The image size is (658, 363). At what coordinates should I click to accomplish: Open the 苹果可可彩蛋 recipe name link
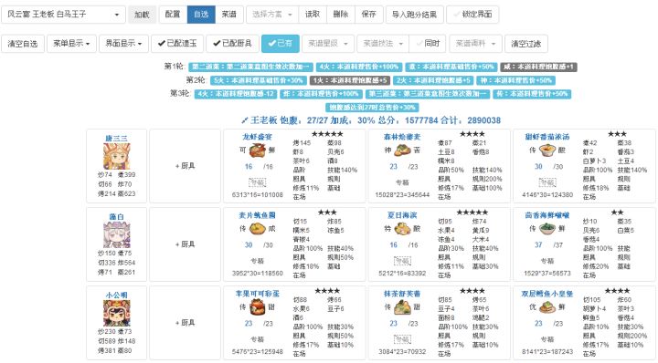click(257, 294)
